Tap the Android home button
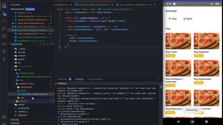223x125 pixels. [192, 122]
